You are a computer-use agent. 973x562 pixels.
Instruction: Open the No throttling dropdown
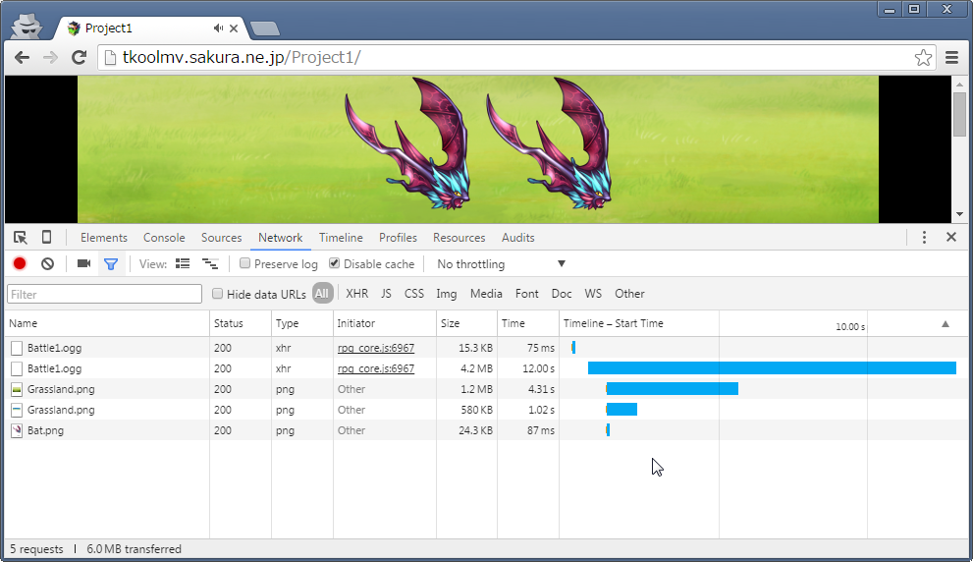(x=501, y=264)
